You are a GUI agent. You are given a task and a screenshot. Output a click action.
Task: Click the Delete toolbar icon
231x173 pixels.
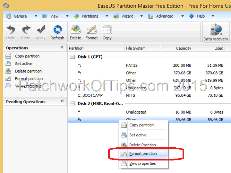pos(76,30)
